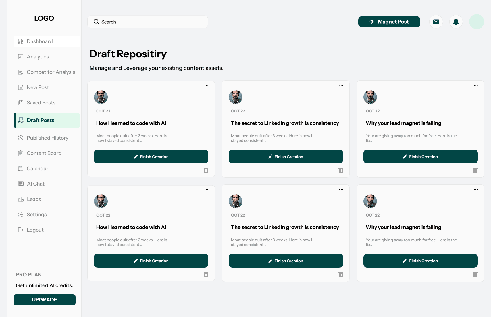Go to Draft Posts in sidebar
The width and height of the screenshot is (491, 317).
(x=47, y=120)
